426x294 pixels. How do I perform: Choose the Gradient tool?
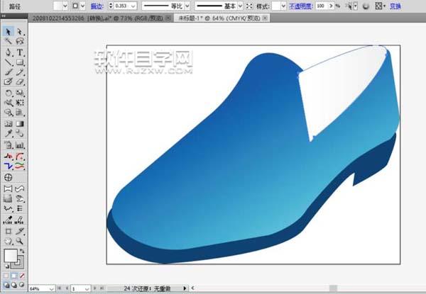click(20, 123)
